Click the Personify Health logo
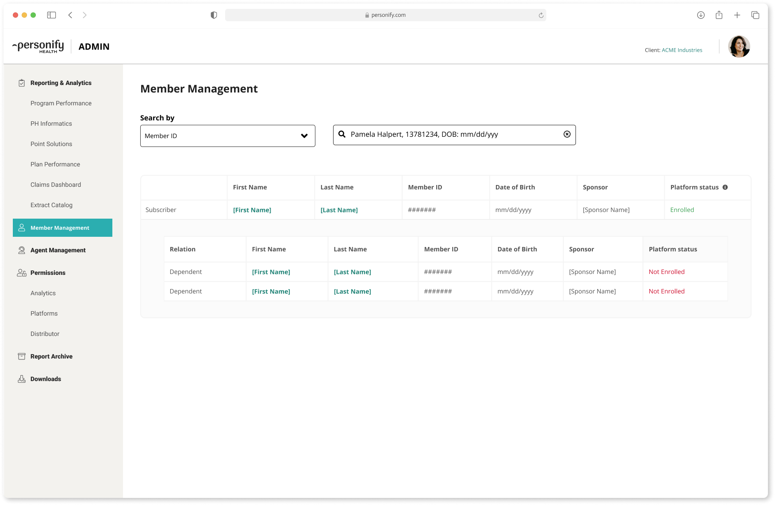Image resolution: width=775 pixels, height=505 pixels. click(x=38, y=46)
